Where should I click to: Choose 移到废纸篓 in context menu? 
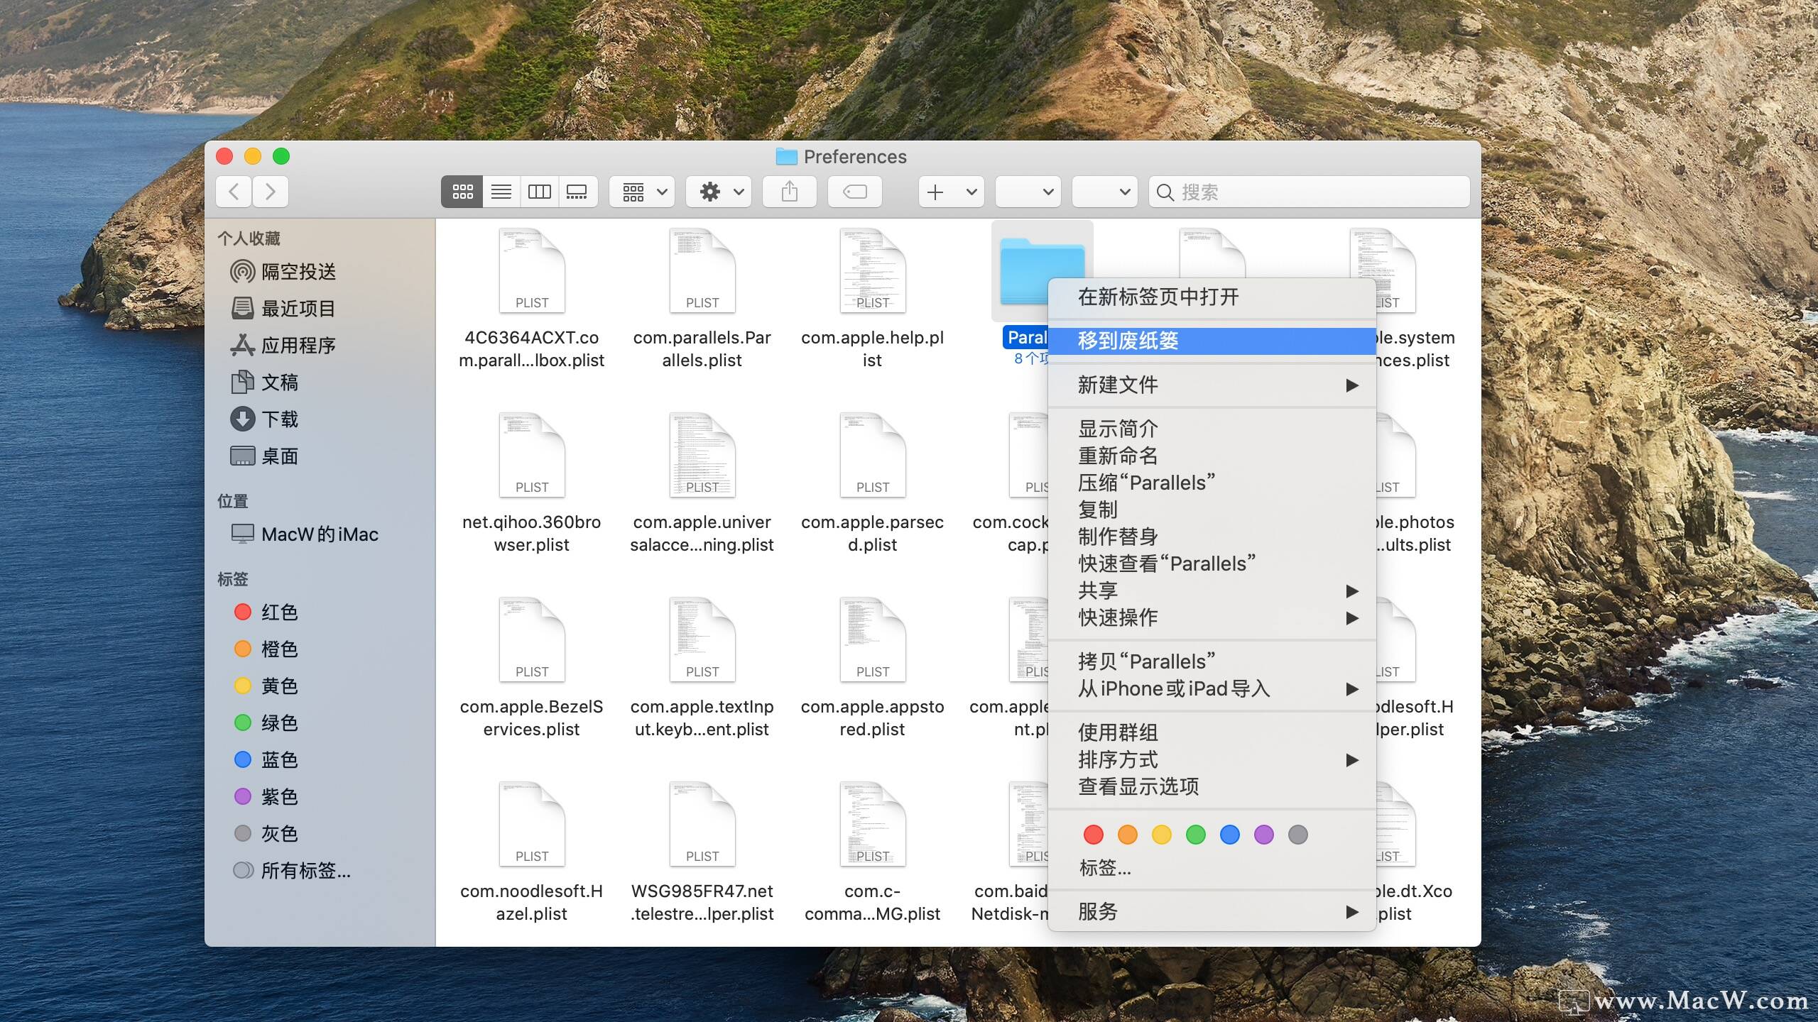coord(1128,341)
